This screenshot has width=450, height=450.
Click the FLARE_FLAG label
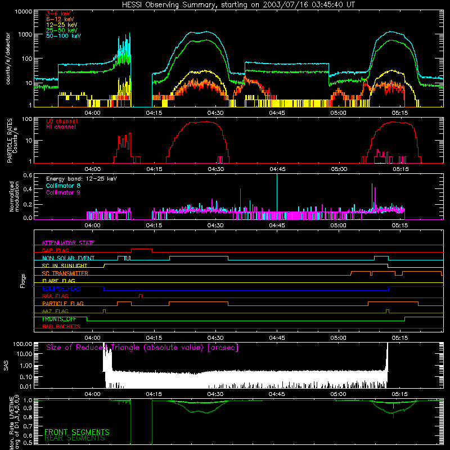[58, 281]
